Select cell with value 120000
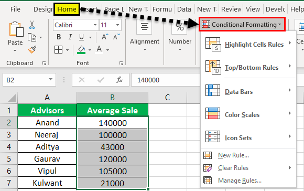Viewport: 304px width, 191px height. (113, 159)
